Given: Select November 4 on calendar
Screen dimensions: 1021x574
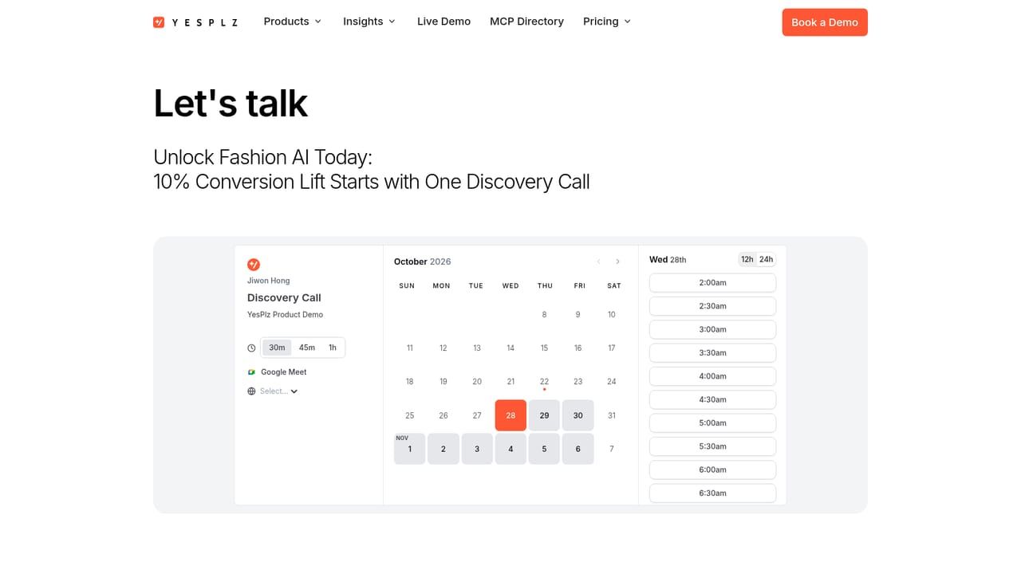Looking at the screenshot, I should click(510, 449).
